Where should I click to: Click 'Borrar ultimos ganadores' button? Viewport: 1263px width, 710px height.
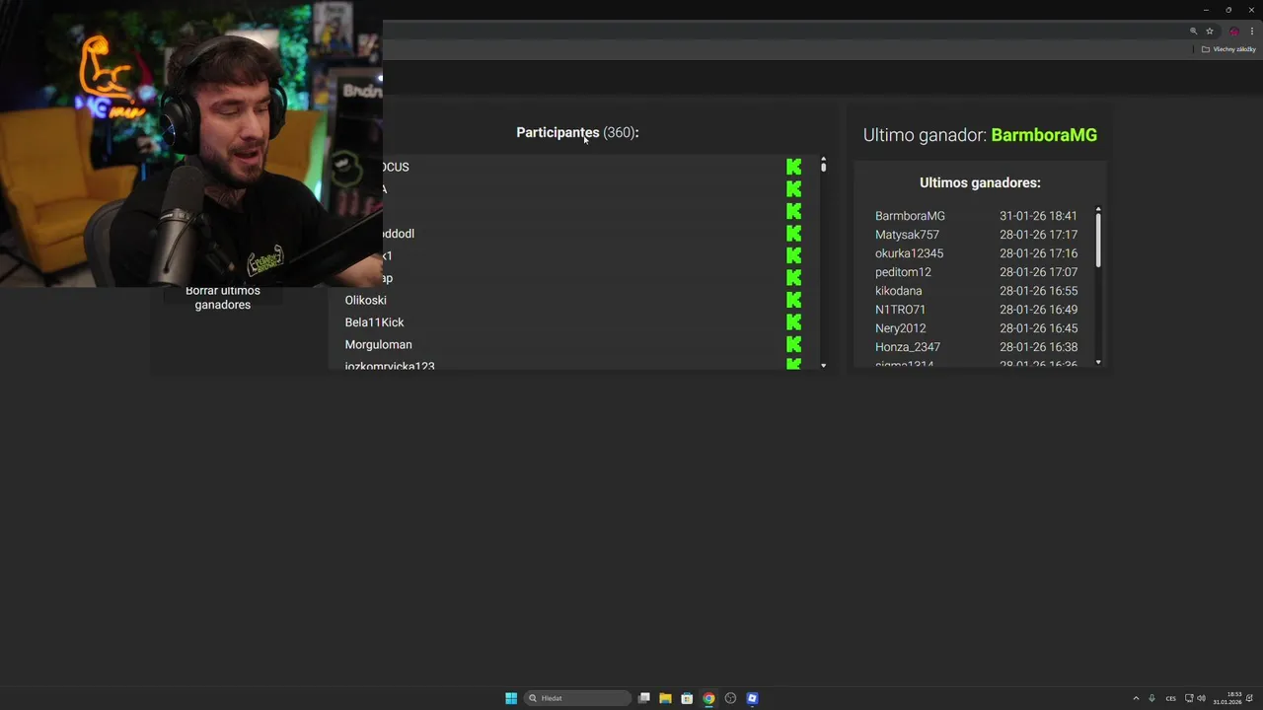tap(223, 297)
